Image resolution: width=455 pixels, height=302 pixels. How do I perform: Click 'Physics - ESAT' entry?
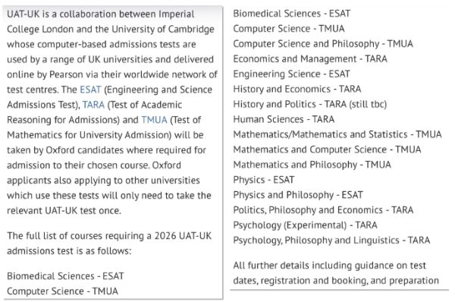coord(264,180)
